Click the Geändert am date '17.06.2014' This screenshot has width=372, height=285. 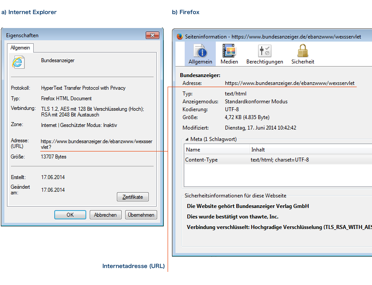click(53, 190)
